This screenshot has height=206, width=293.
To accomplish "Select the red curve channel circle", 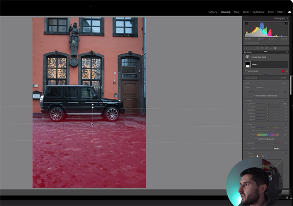I will pyautogui.click(x=260, y=156).
